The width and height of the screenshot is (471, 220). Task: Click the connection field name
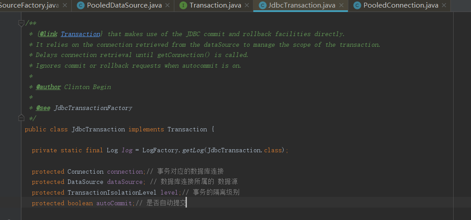point(125,172)
